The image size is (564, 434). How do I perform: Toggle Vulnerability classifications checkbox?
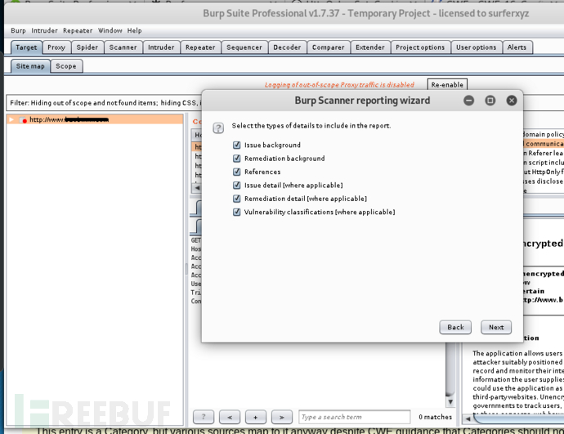point(236,212)
